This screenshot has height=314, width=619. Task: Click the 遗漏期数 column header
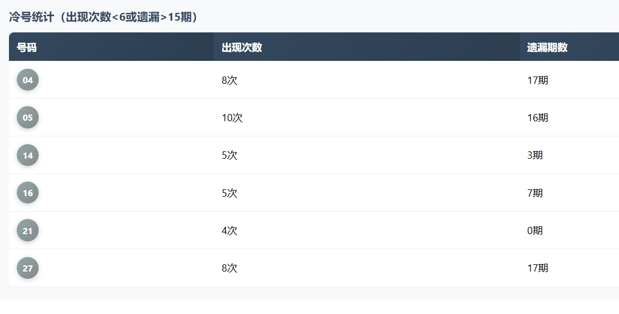pyautogui.click(x=547, y=47)
